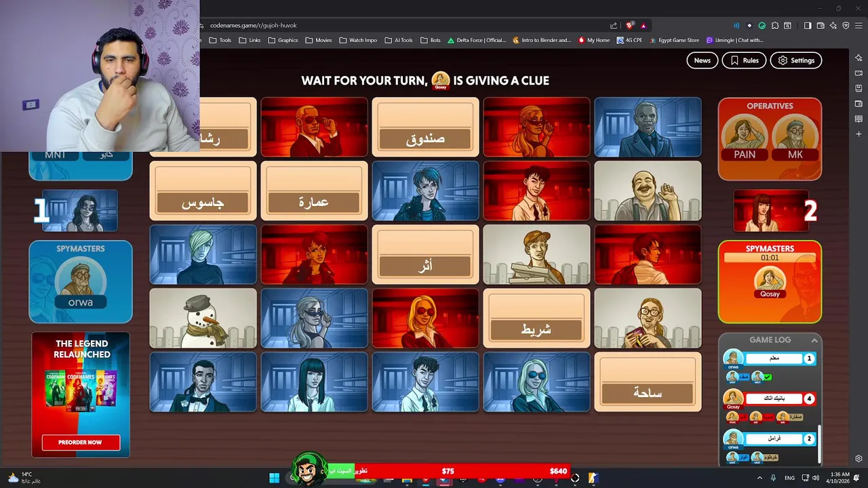Open the Windows Start menu
Viewport: 868px width, 488px height.
tap(274, 479)
